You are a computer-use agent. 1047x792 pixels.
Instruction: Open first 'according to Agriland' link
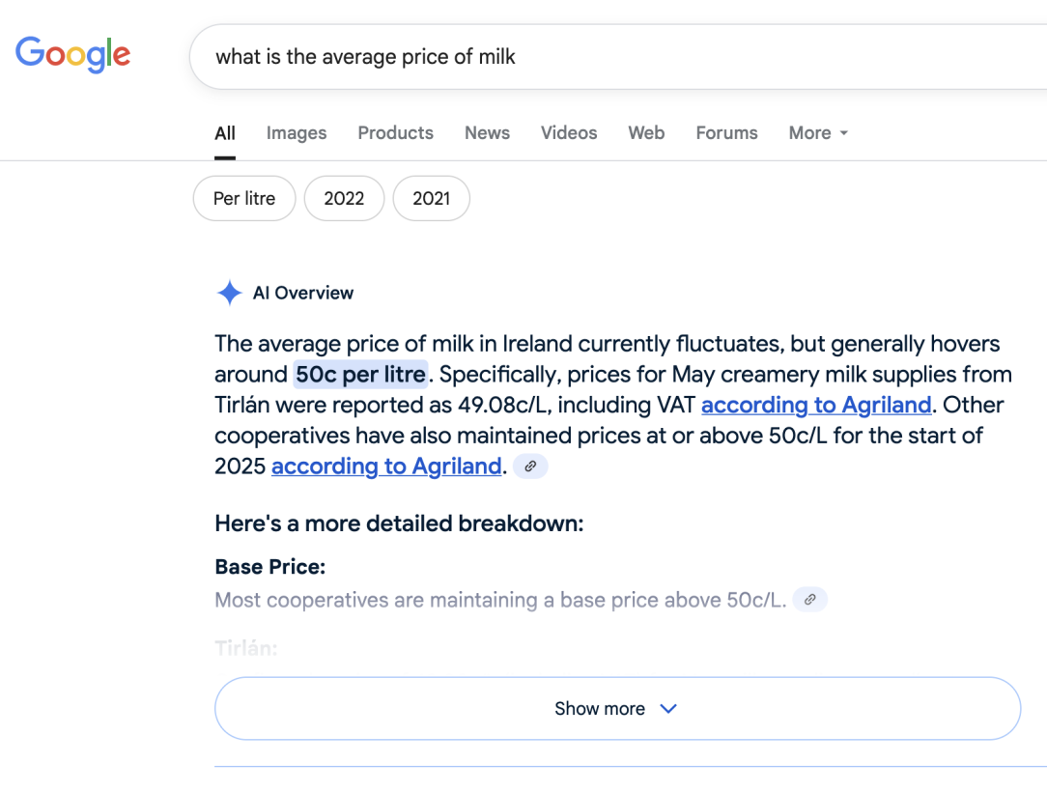point(816,405)
